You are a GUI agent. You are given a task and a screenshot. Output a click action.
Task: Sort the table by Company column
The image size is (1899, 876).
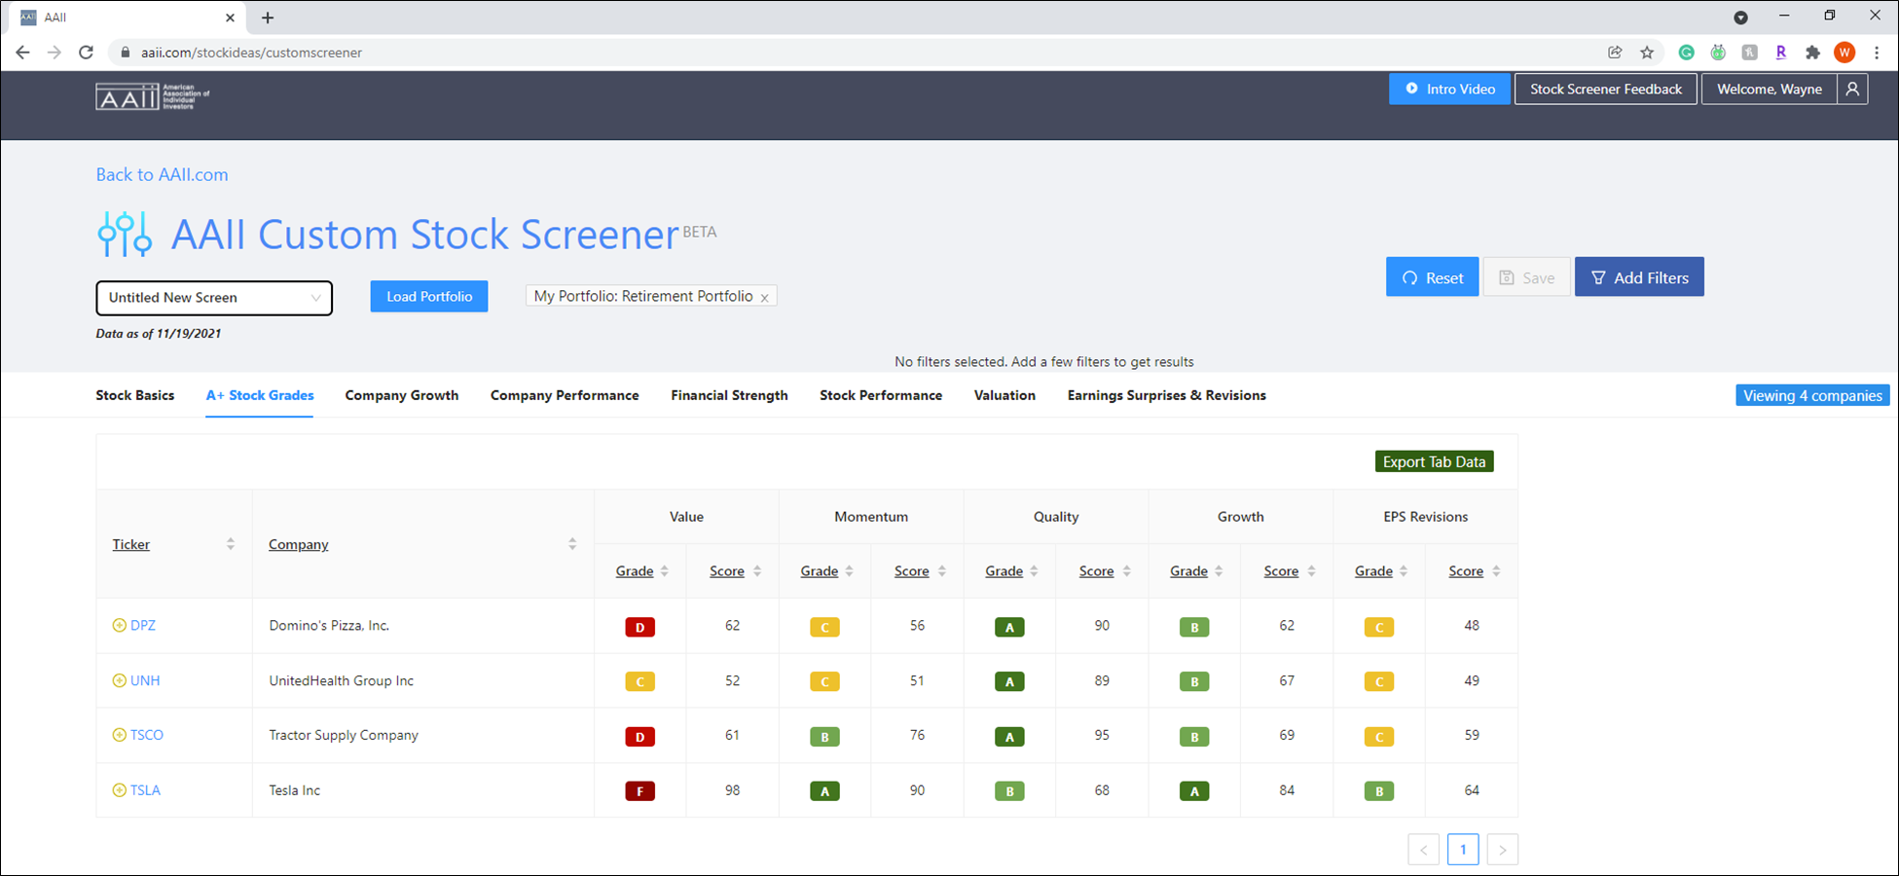(x=572, y=544)
